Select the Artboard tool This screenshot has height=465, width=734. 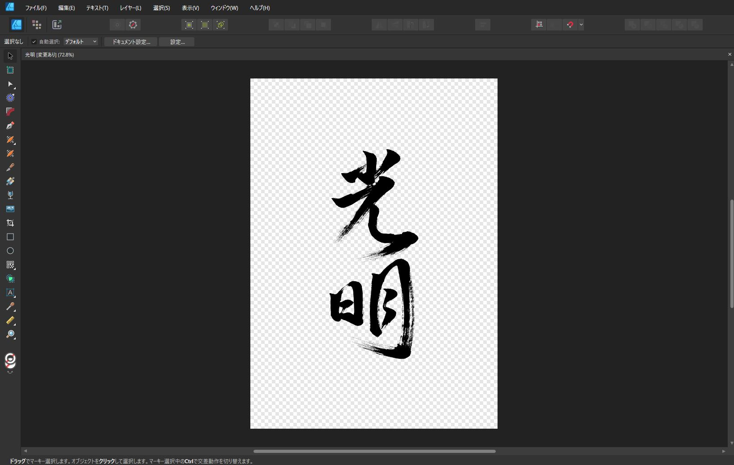click(10, 70)
